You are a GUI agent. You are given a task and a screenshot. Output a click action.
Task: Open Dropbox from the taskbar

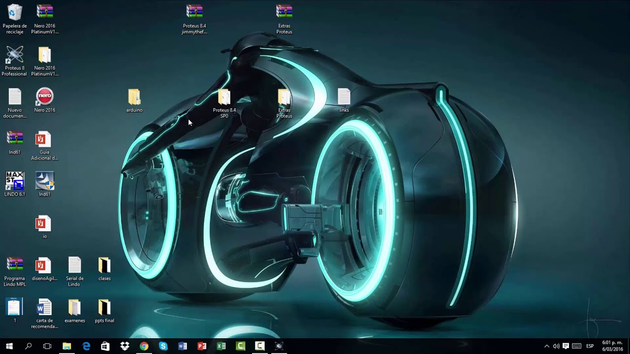125,346
